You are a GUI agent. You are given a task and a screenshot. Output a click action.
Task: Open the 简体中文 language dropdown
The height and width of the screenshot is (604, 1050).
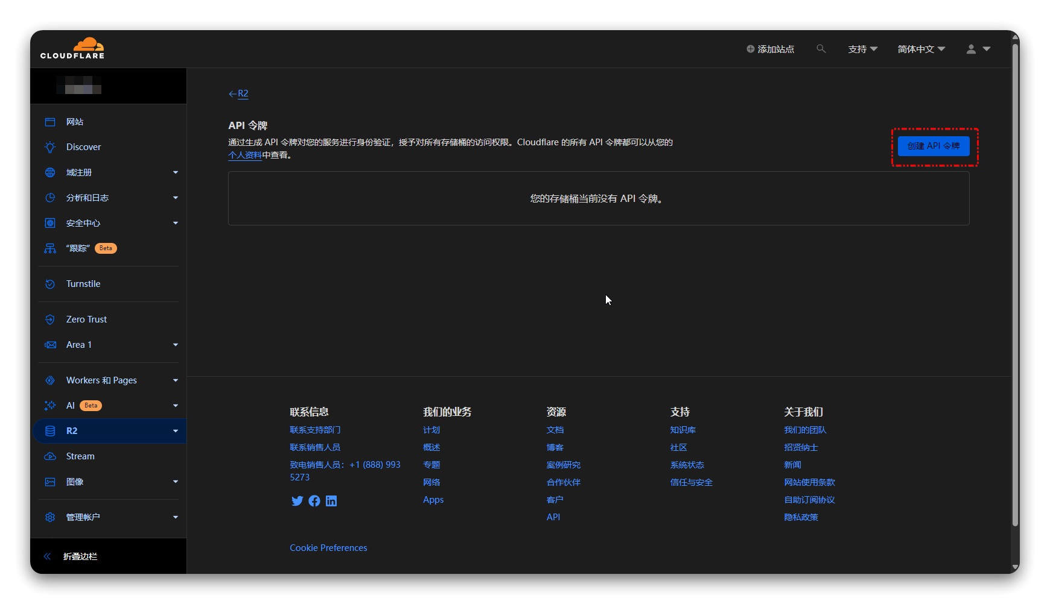click(921, 49)
